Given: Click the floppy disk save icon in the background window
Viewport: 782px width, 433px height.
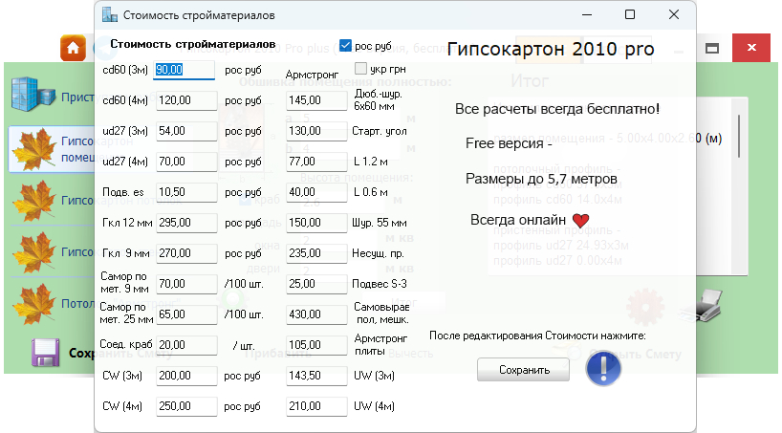Looking at the screenshot, I should [x=45, y=353].
